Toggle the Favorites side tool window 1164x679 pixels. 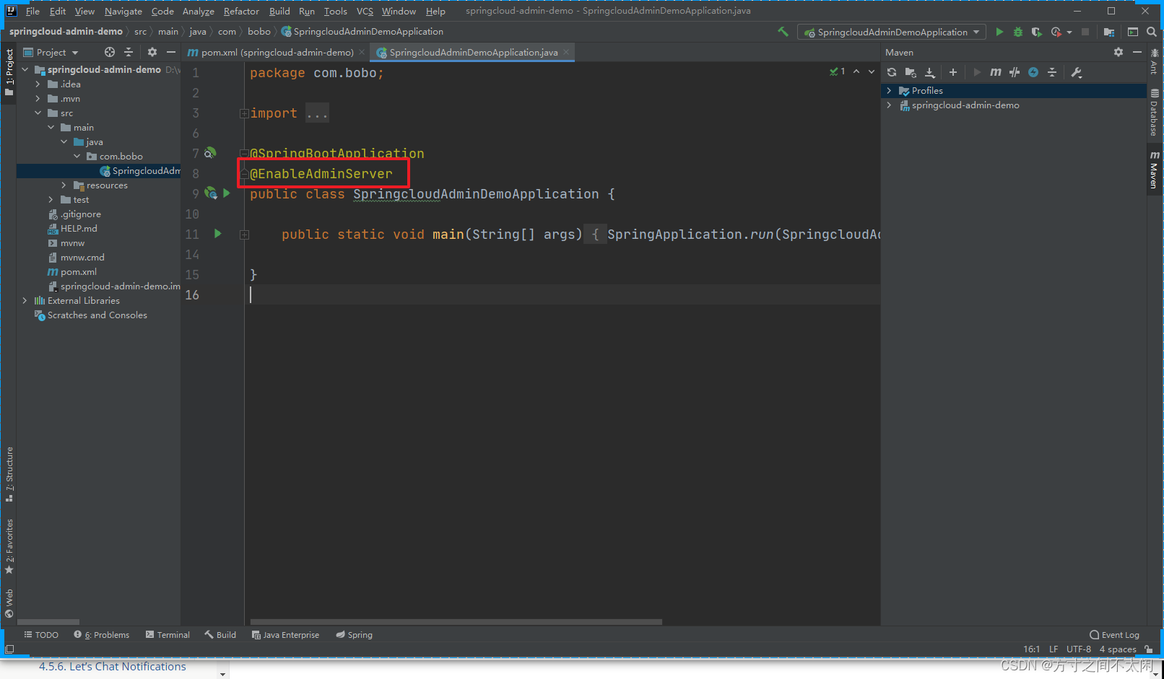pos(9,546)
